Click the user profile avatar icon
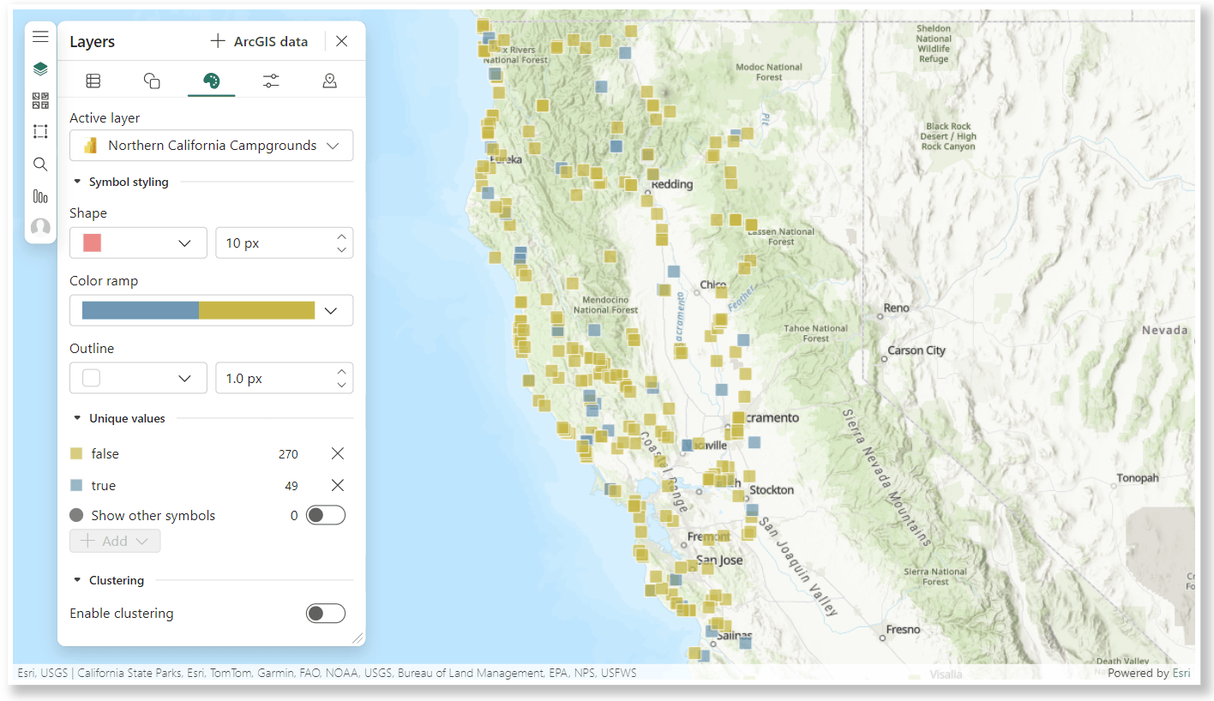Viewport: 1214px width, 701px height. click(40, 227)
